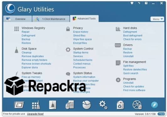
Task: Click Check for updates link
Action: pos(133,86)
